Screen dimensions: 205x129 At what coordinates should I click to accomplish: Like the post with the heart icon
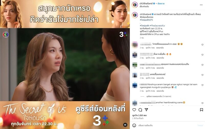tap(134, 110)
